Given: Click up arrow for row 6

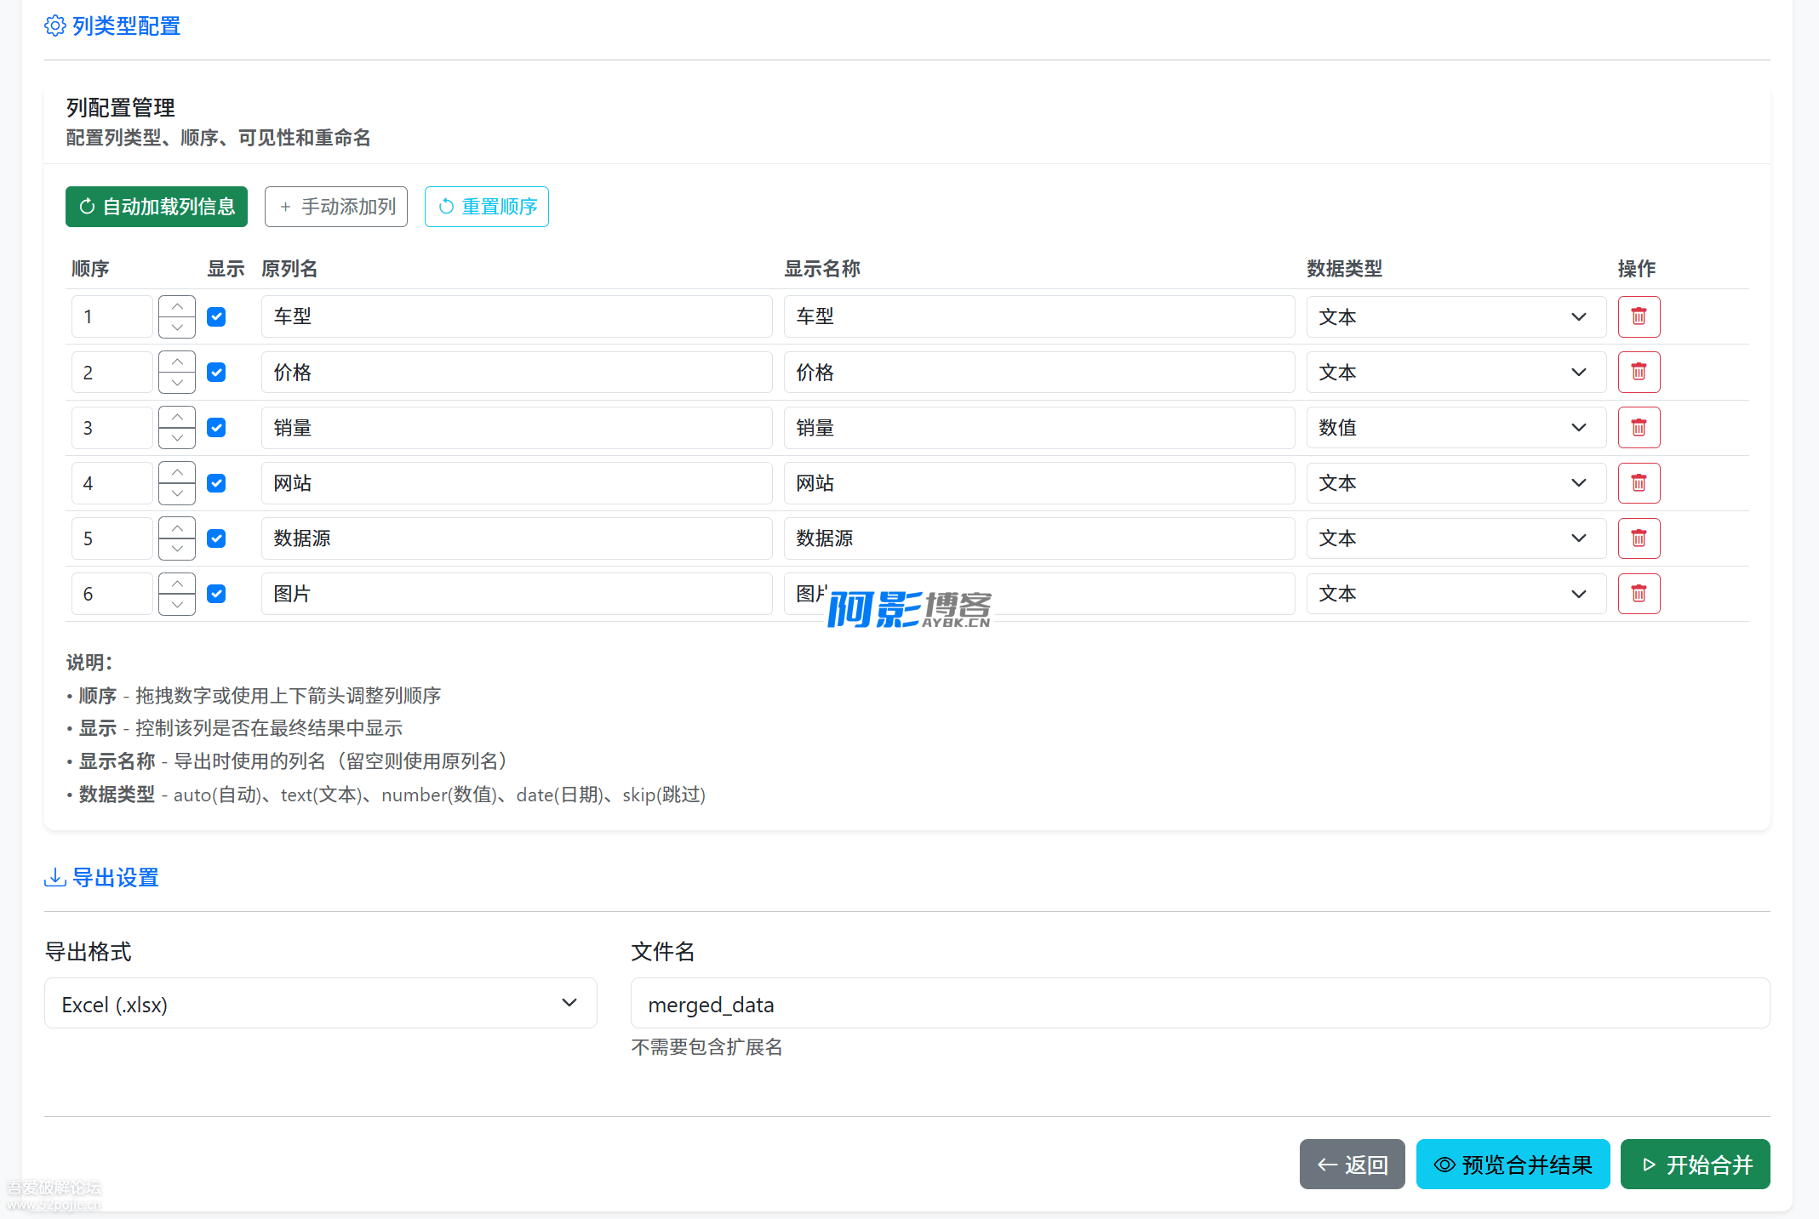Looking at the screenshot, I should [x=177, y=584].
